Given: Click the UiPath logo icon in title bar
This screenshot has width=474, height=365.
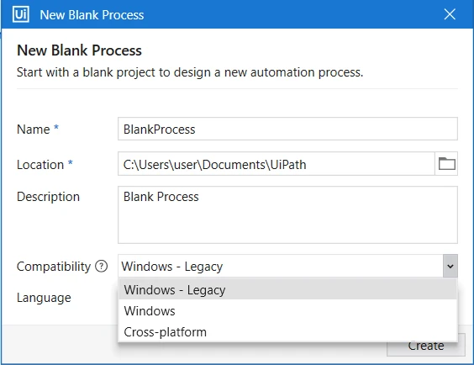Looking at the screenshot, I should coord(20,14).
